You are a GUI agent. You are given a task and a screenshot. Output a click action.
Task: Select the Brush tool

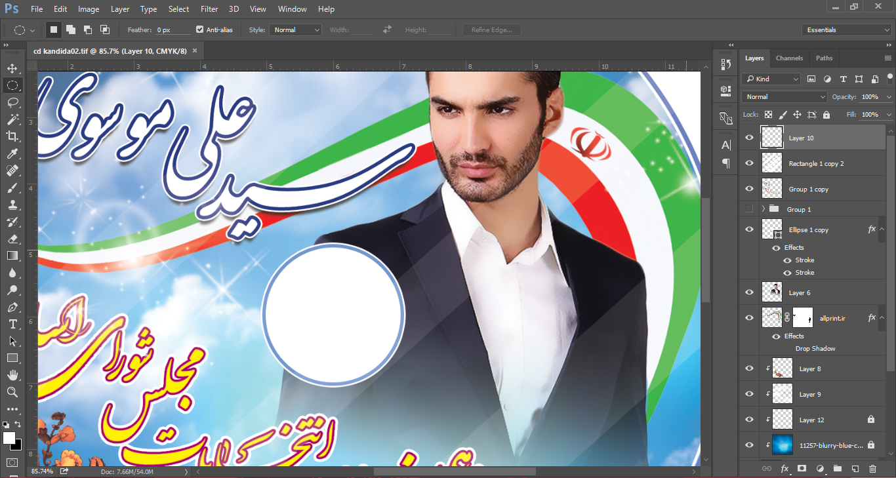pos(12,188)
